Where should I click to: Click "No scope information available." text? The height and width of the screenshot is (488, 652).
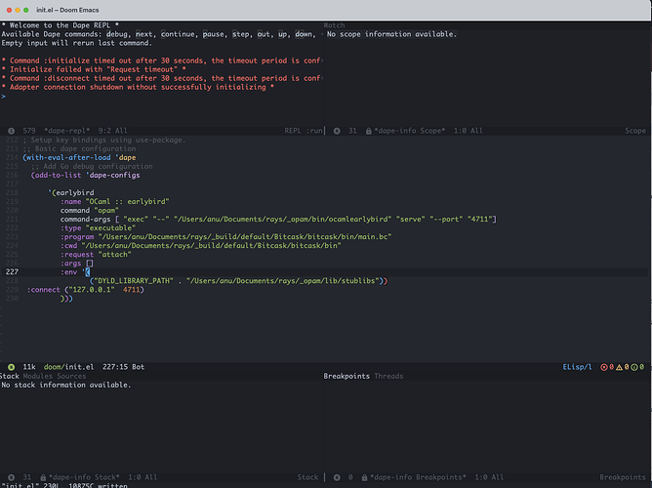tap(391, 34)
